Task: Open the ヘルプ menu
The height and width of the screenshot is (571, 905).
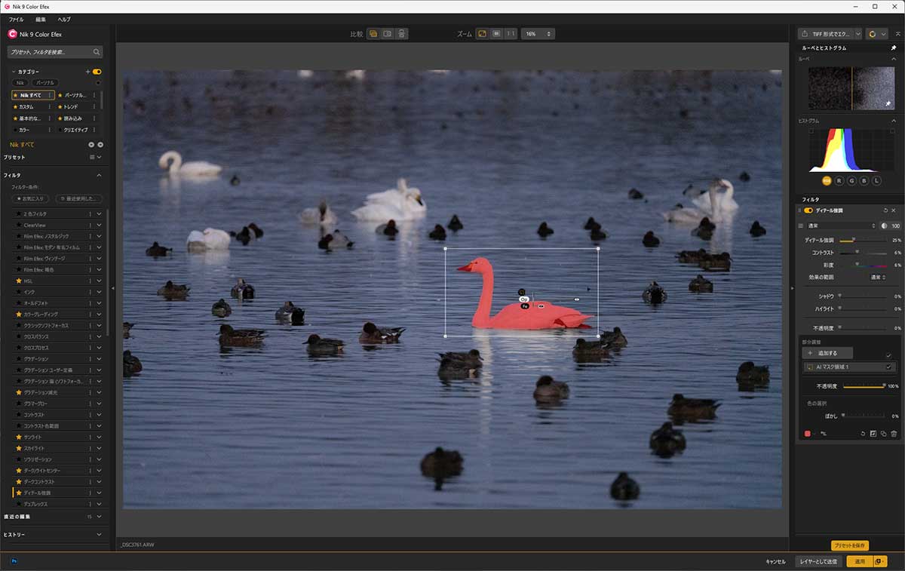Action: click(x=64, y=19)
